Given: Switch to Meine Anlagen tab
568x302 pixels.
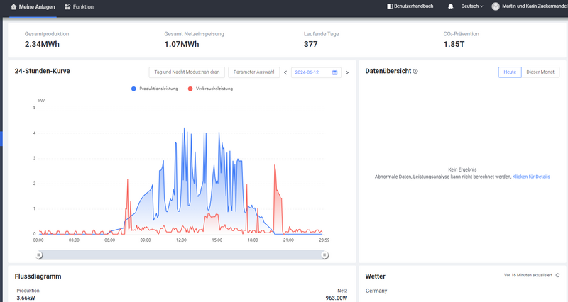Looking at the screenshot, I should 33,6.
